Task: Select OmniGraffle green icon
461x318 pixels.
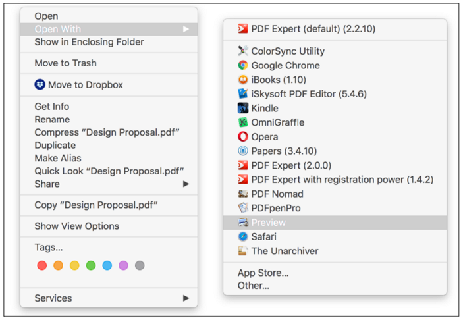Action: (x=243, y=122)
